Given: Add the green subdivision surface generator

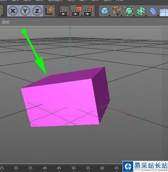Looking at the screenshot, I should (129, 11).
